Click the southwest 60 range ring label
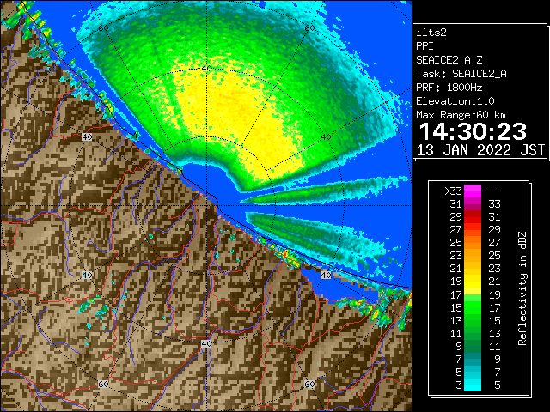The width and height of the screenshot is (550, 412). pos(103,385)
